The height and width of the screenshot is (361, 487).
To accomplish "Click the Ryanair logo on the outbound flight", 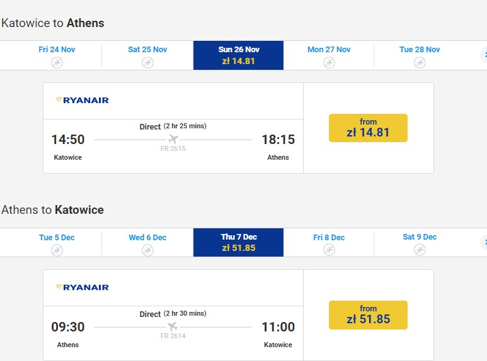I will coord(83,100).
